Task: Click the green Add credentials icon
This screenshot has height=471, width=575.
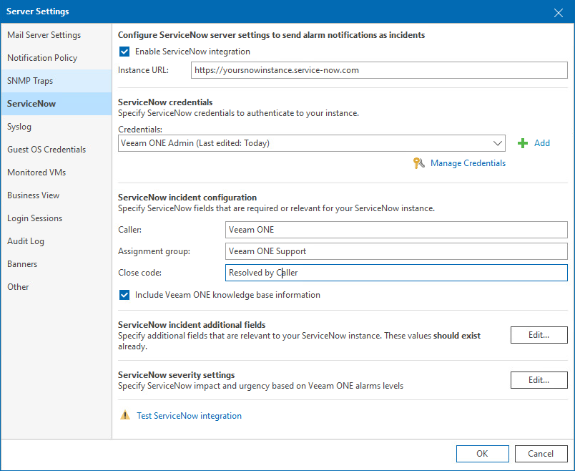Action: point(523,142)
